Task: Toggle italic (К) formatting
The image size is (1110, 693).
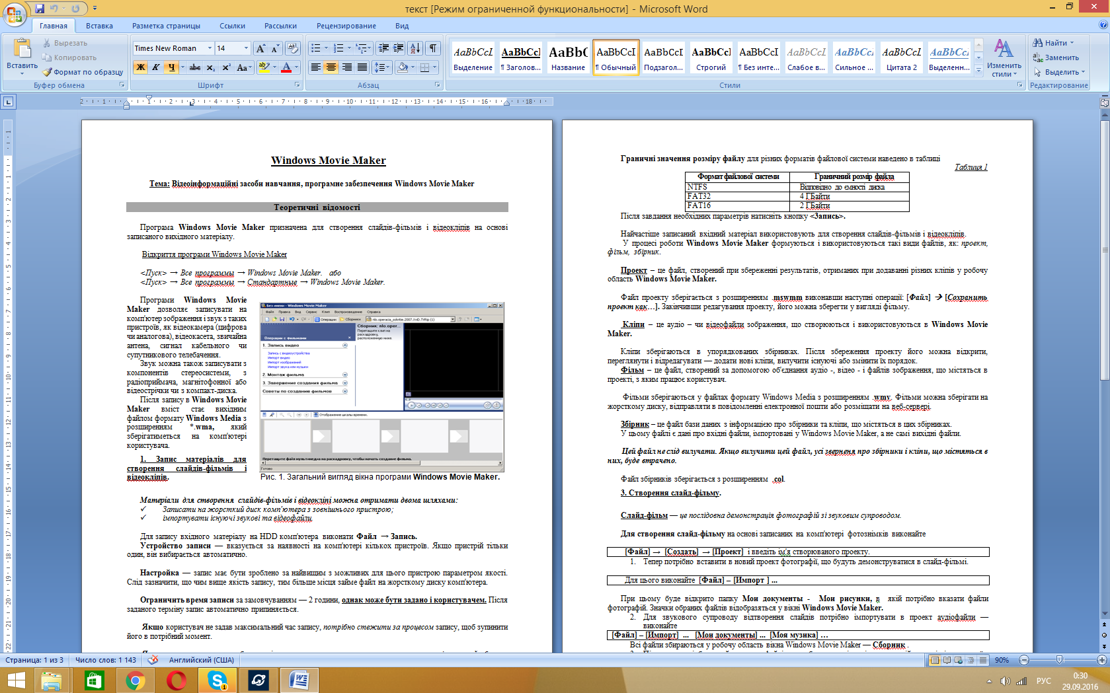Action: 155,67
